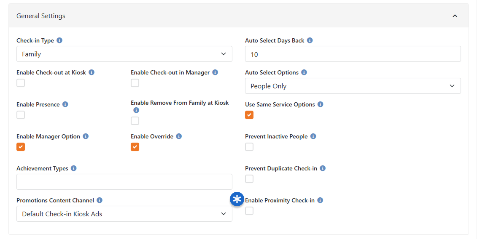Collapse the General Settings panel chevron

455,16
